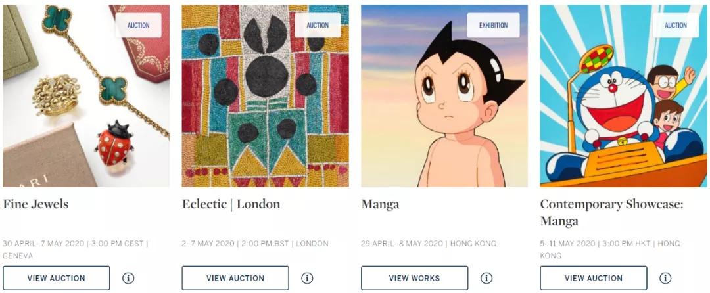Open info icon beside Eclectic London auction
The height and width of the screenshot is (293, 710).
[307, 278]
